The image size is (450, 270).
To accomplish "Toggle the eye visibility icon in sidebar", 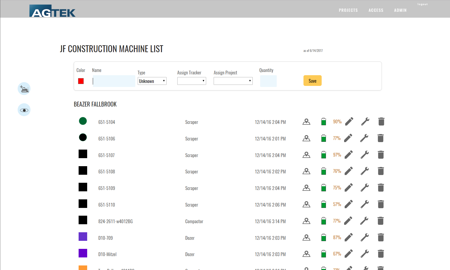I will pos(24,110).
